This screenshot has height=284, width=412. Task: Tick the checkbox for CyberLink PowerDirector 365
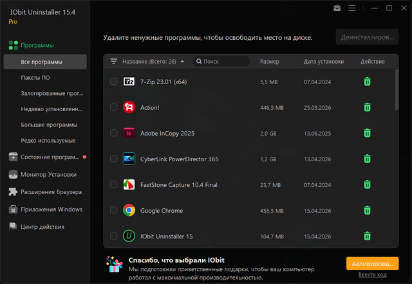tap(113, 159)
